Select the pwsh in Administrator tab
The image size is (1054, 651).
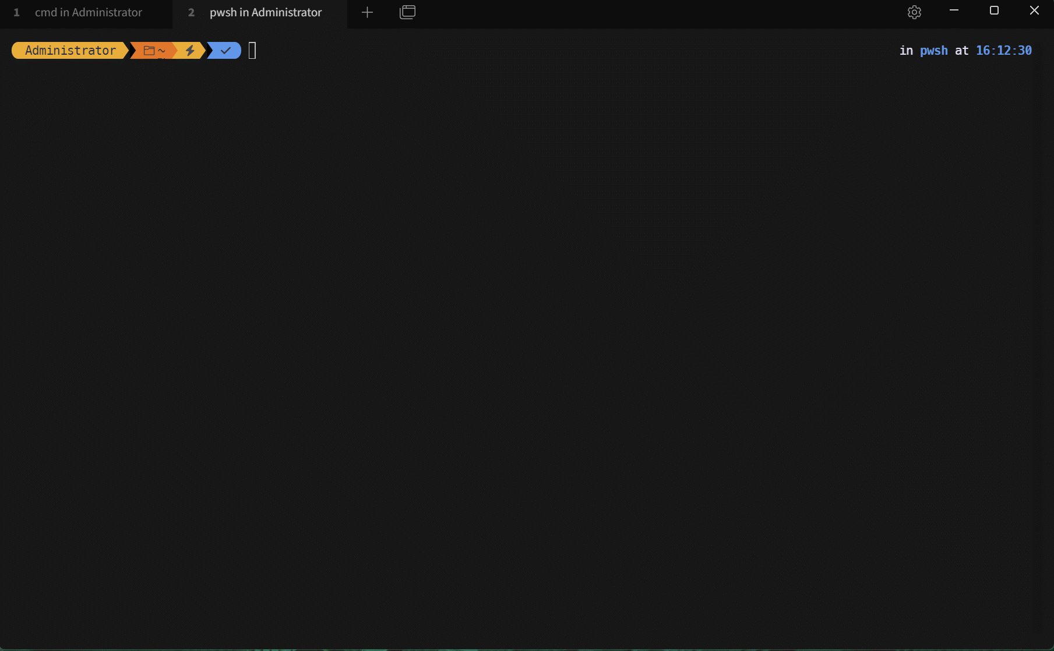(265, 12)
